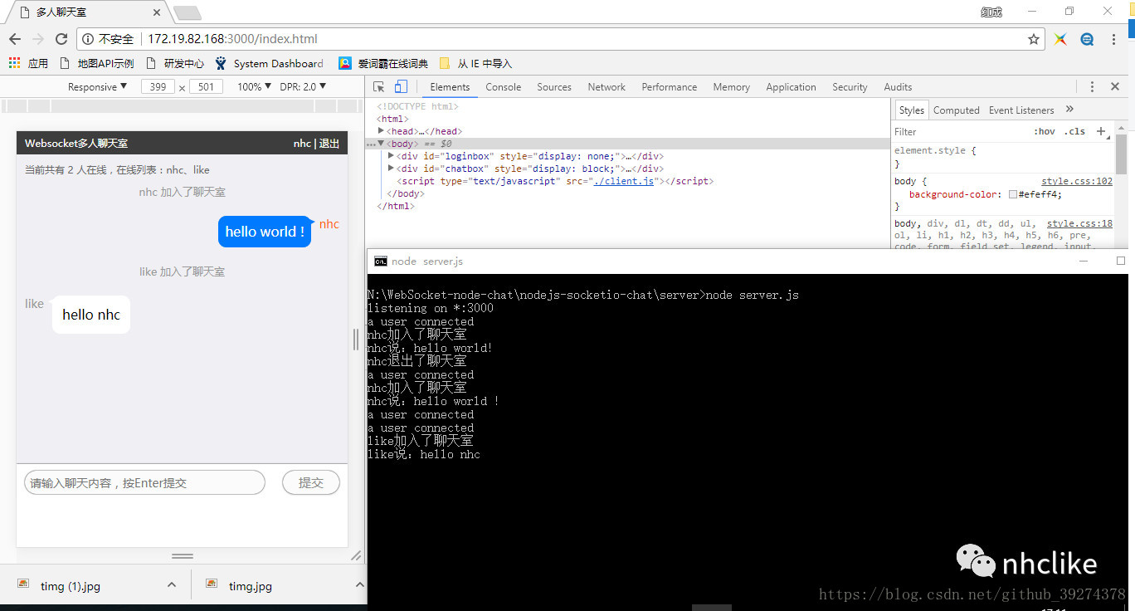Close DevTools panel with X
The height and width of the screenshot is (611, 1135).
click(x=1115, y=86)
